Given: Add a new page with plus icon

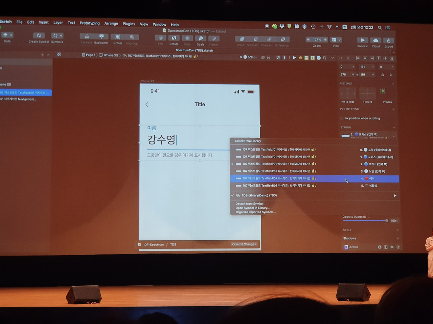Looking at the screenshot, I should (x=42, y=55).
